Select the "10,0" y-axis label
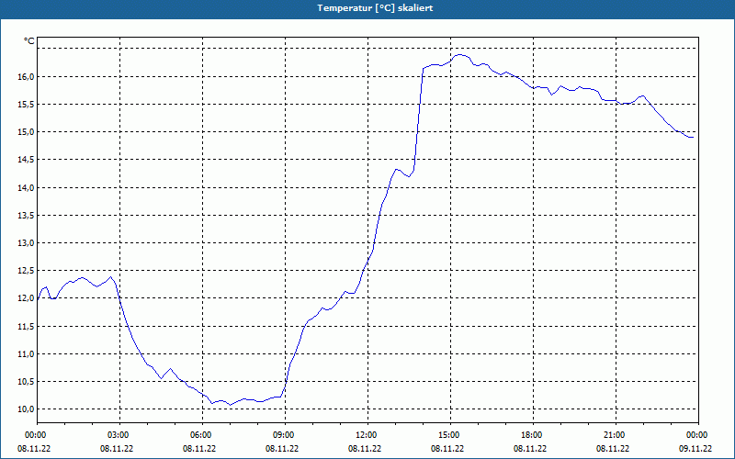This screenshot has height=459, width=735. [27, 409]
